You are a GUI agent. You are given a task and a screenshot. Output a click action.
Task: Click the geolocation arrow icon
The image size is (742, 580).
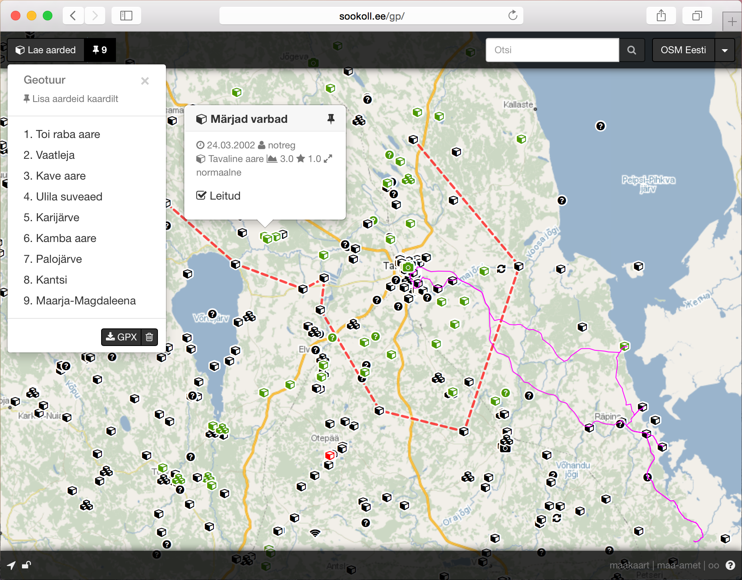pyautogui.click(x=11, y=565)
